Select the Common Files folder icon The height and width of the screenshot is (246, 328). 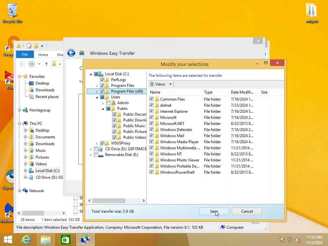pos(157,99)
